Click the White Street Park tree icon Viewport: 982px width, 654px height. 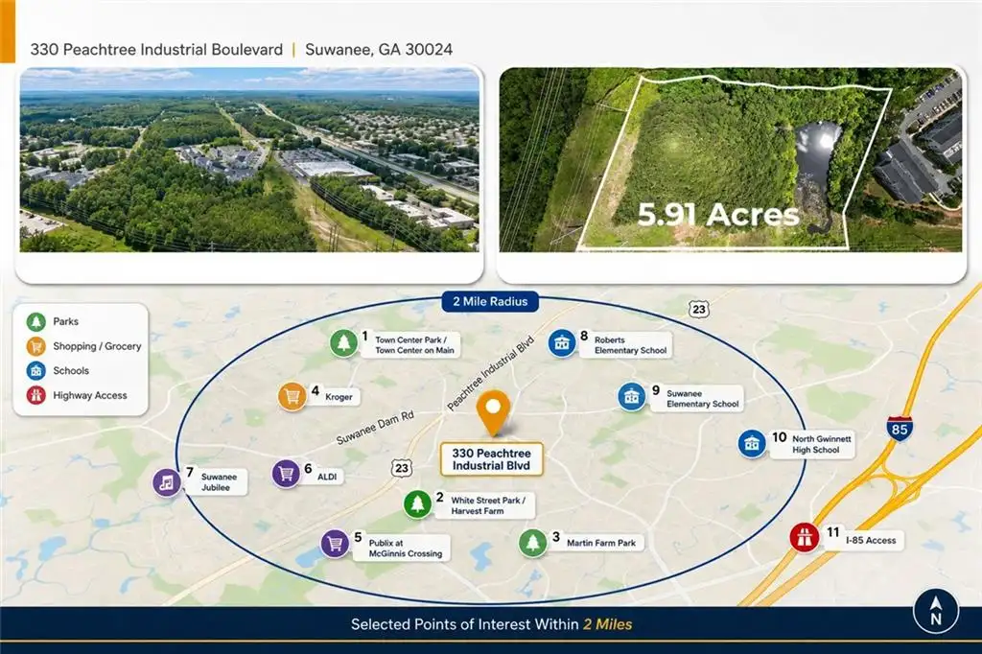(417, 503)
